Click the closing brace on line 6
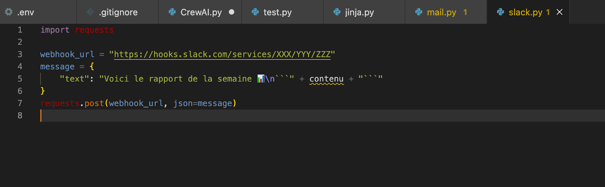This screenshot has width=605, height=187. (x=43, y=91)
